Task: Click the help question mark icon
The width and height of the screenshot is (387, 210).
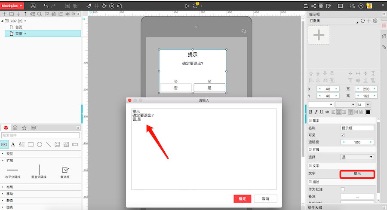Action: [361, 6]
